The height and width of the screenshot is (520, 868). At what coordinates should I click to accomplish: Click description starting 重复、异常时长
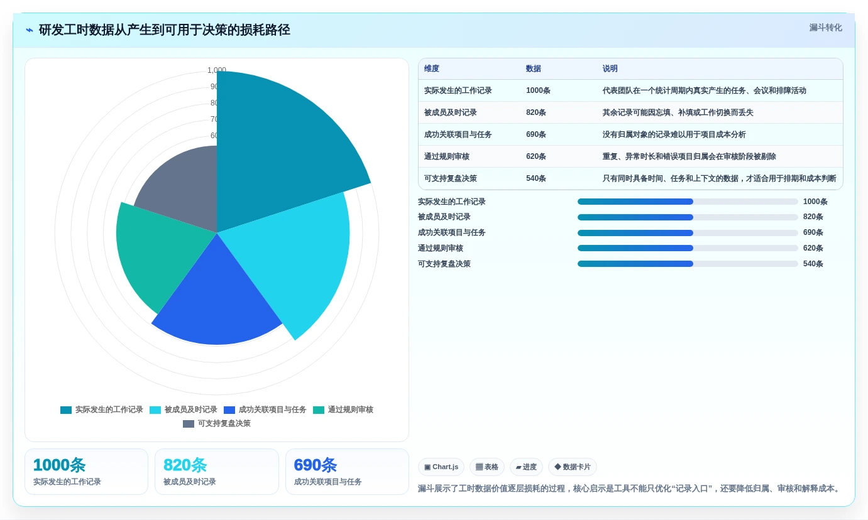[689, 156]
